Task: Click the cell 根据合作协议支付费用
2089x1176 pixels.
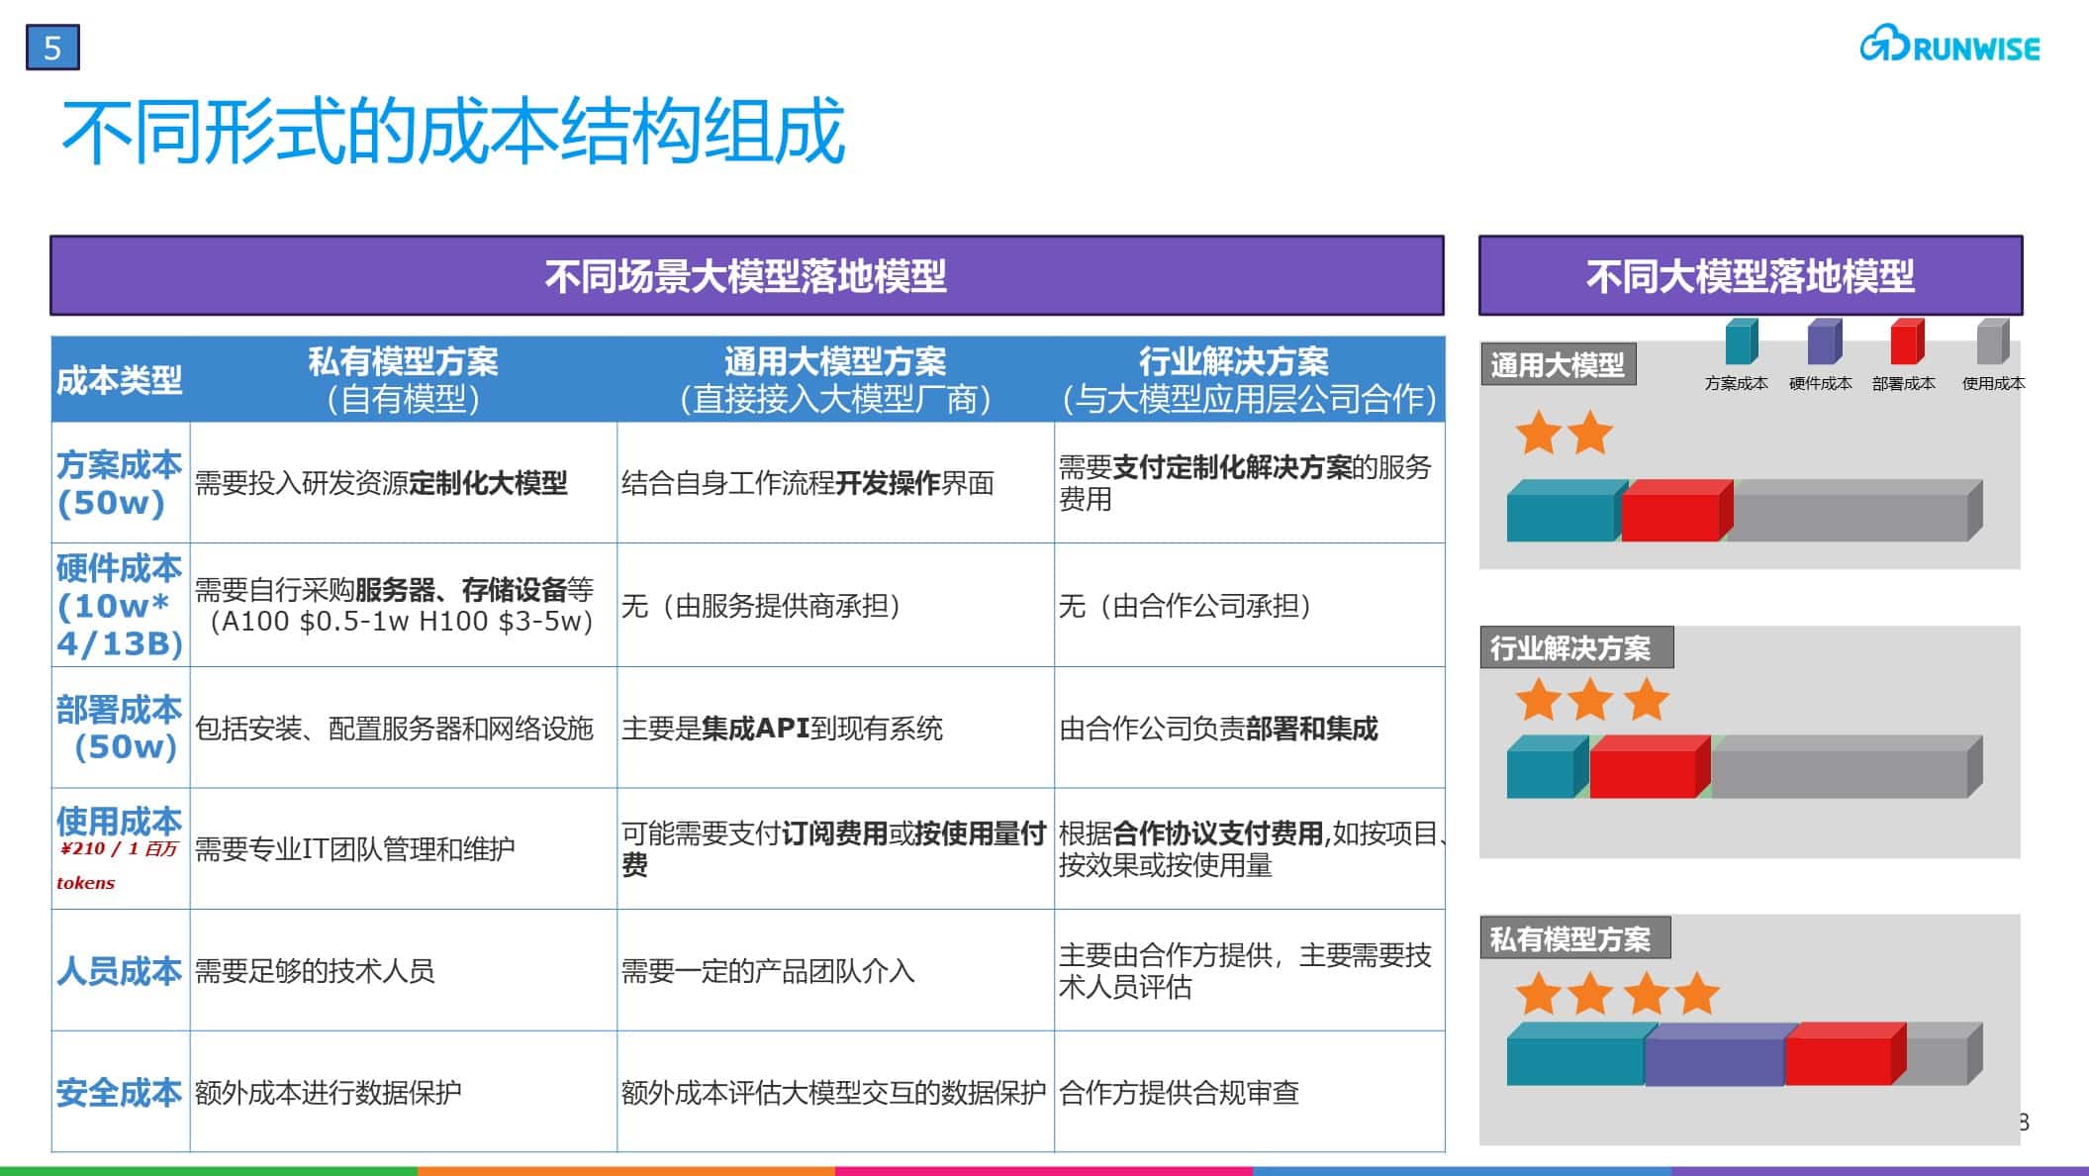Action: [1251, 848]
